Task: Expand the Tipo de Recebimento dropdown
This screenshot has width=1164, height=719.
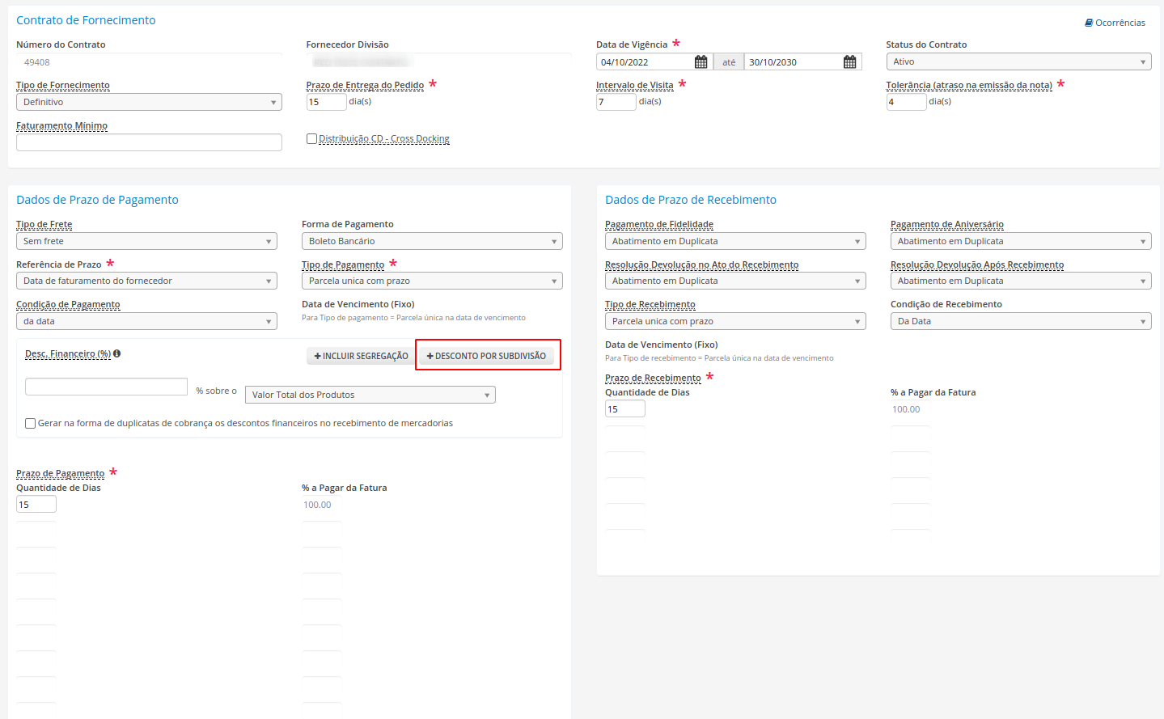Action: point(735,321)
